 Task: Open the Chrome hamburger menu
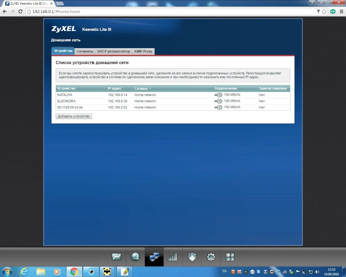(x=341, y=11)
